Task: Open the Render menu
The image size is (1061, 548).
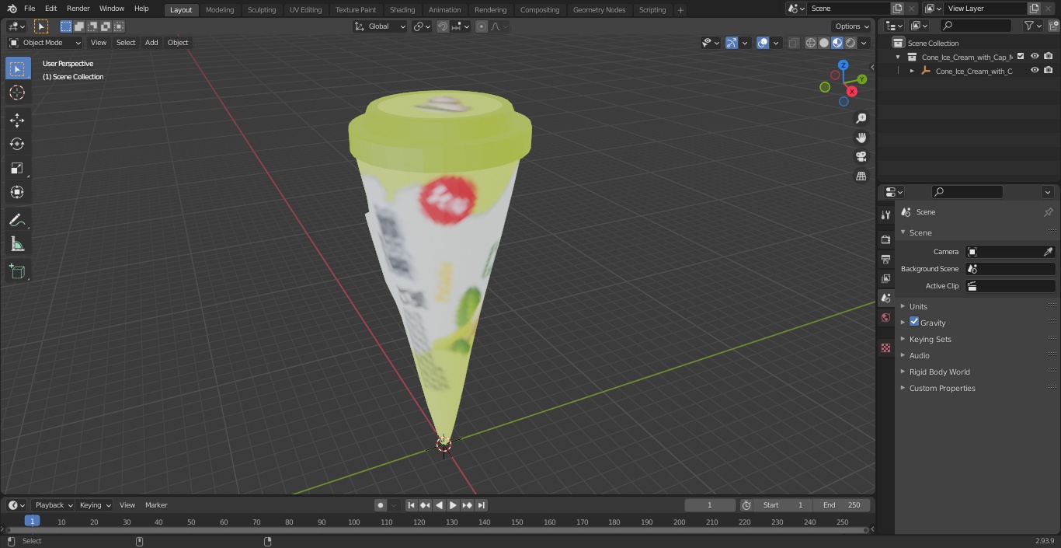Action: pyautogui.click(x=78, y=9)
